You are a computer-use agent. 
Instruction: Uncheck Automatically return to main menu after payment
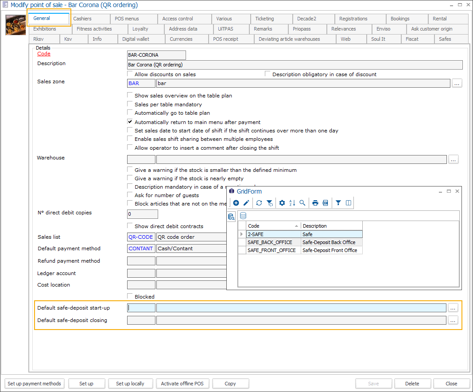pyautogui.click(x=130, y=122)
